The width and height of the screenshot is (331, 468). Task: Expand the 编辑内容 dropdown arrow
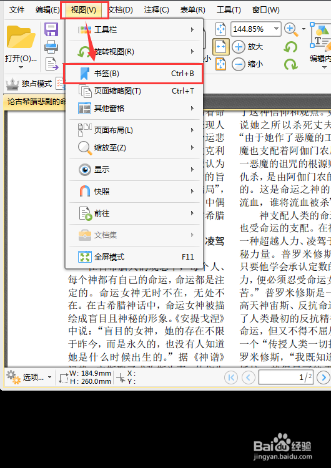coord(324,67)
